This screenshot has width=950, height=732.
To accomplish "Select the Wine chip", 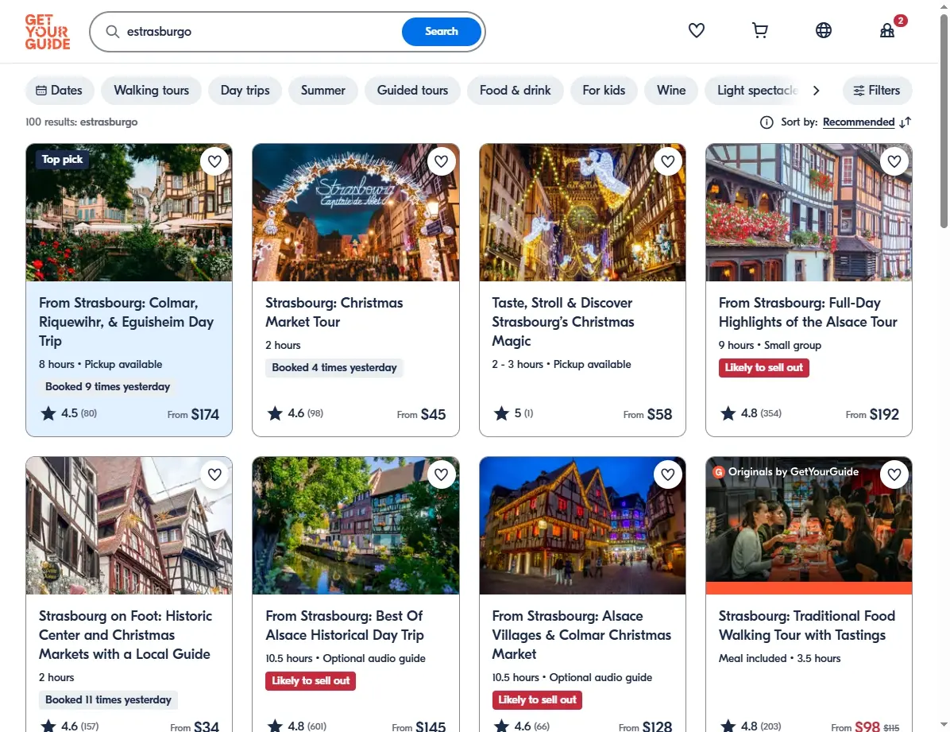I will point(671,91).
